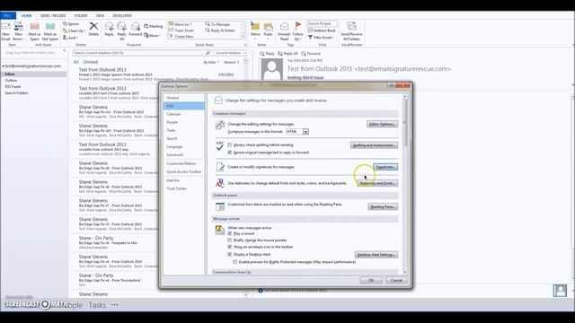Toggle Show an envelope icon in taskbar
The image size is (575, 323).
coord(230,248)
